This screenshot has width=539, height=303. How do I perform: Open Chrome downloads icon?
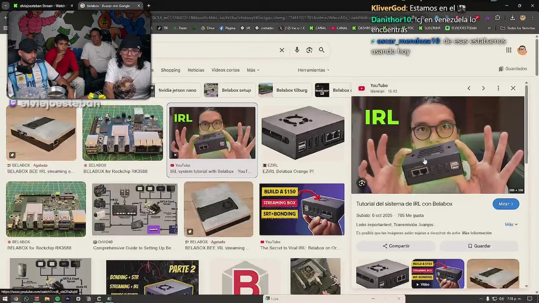(512, 18)
